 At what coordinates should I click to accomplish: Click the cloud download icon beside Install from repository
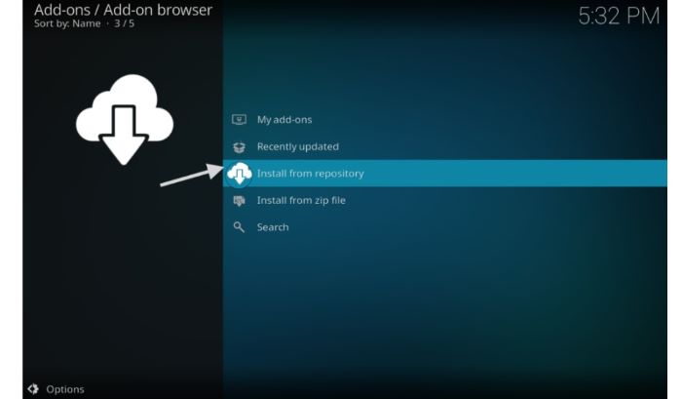click(240, 174)
